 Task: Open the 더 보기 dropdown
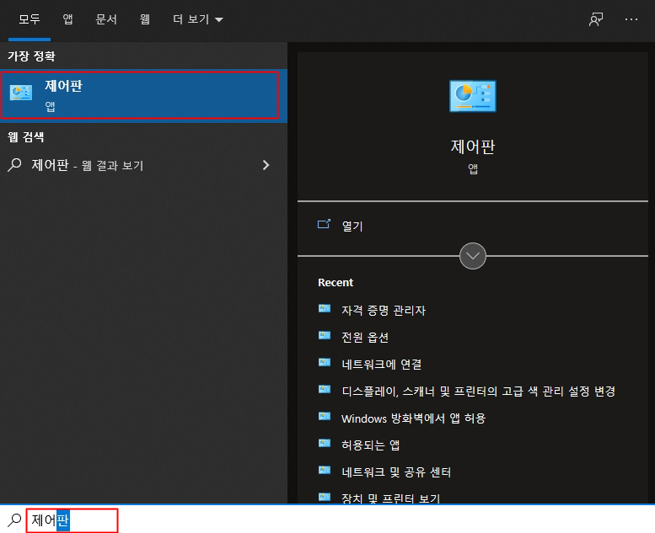coord(198,19)
